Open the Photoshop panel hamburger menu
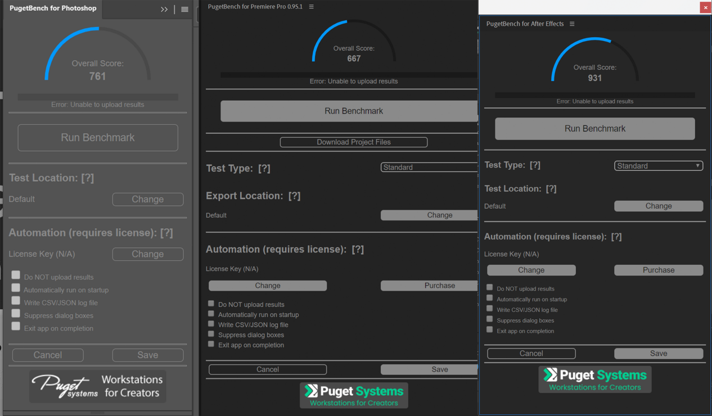Screen dimensions: 712x416 (x=184, y=9)
